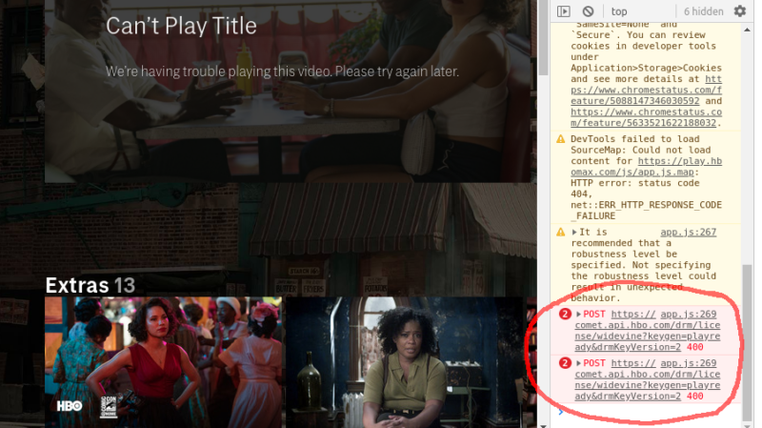
Task: Expand the first POST error entry
Action: (x=579, y=313)
